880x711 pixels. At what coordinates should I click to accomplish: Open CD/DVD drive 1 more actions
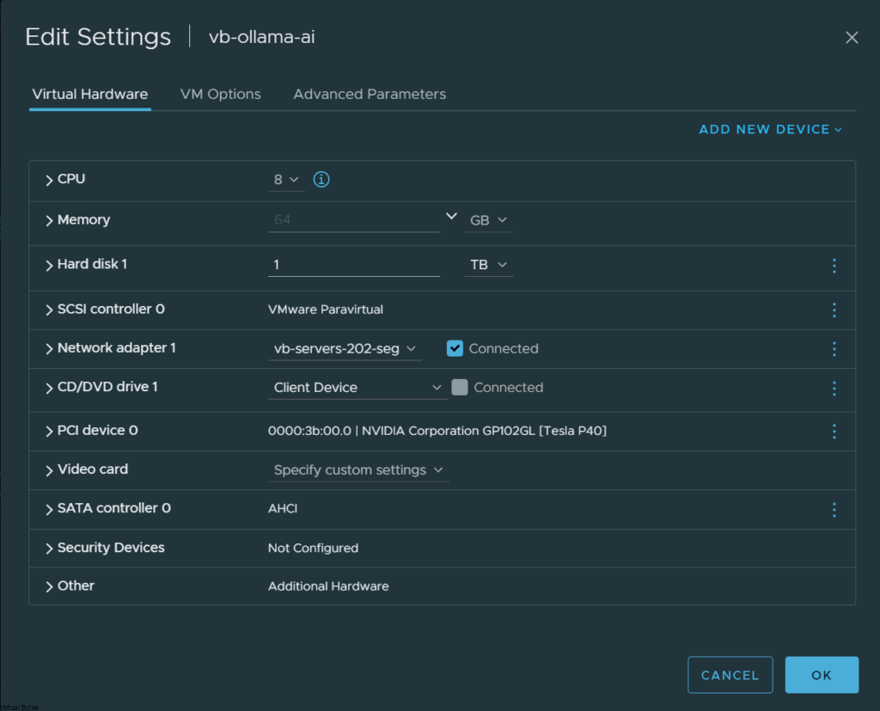(834, 389)
